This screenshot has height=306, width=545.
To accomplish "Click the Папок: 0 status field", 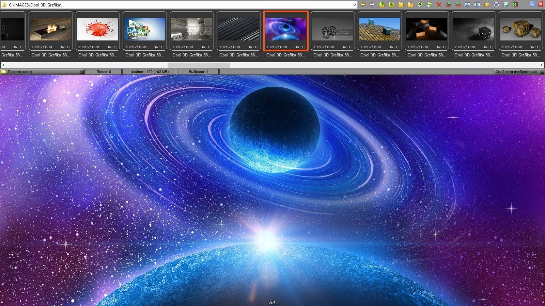I will click(104, 72).
